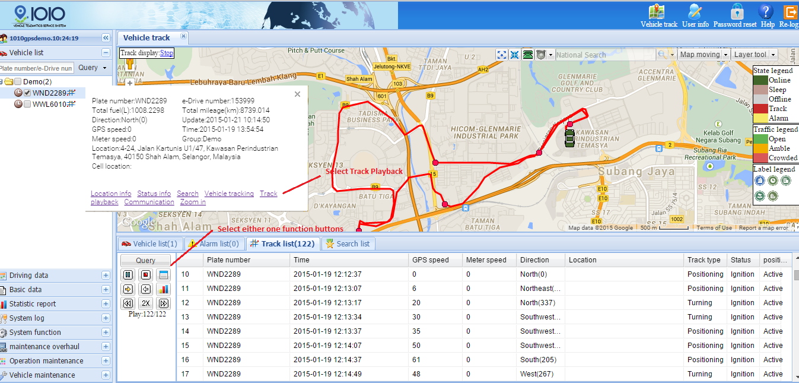The height and width of the screenshot is (383, 799).
Task: Click the National Search magnifier icon
Action: point(662,55)
